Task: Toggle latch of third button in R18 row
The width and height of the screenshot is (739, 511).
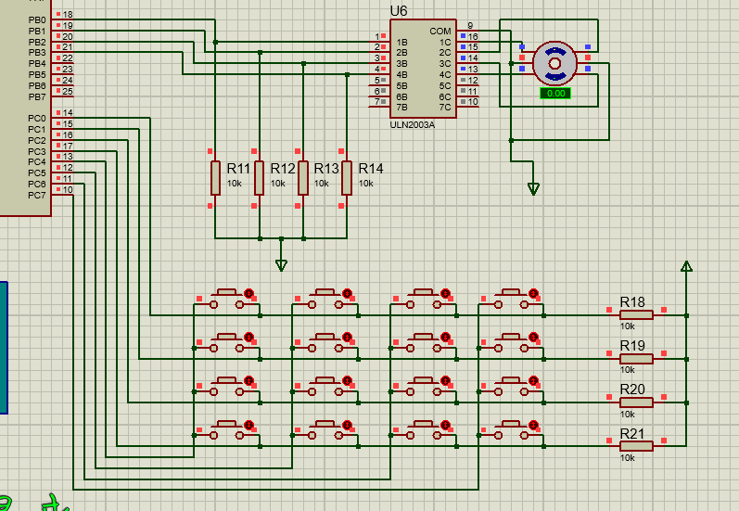Action: tap(445, 293)
